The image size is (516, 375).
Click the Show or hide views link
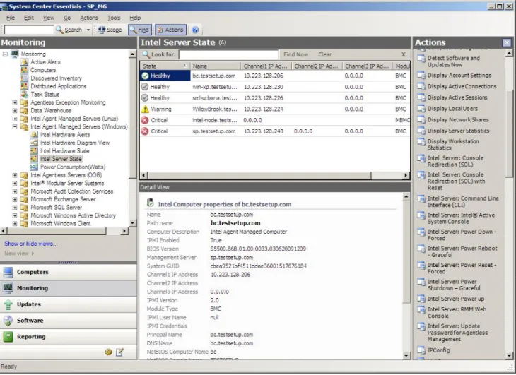pyautogui.click(x=30, y=244)
